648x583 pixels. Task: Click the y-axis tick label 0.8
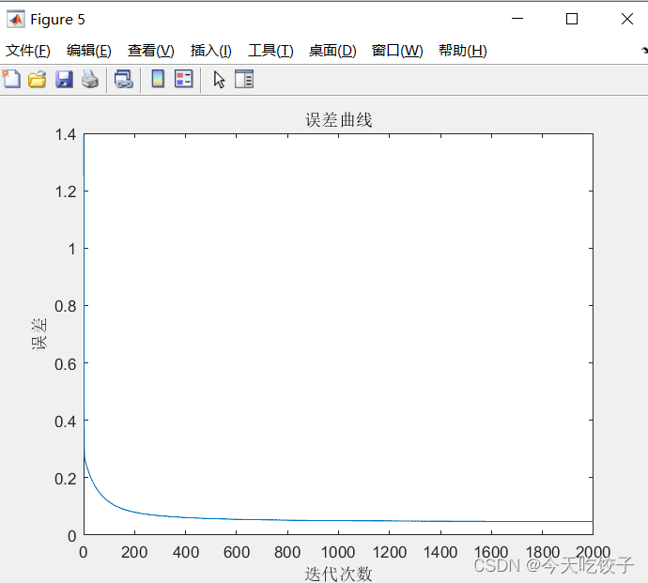[x=66, y=306]
